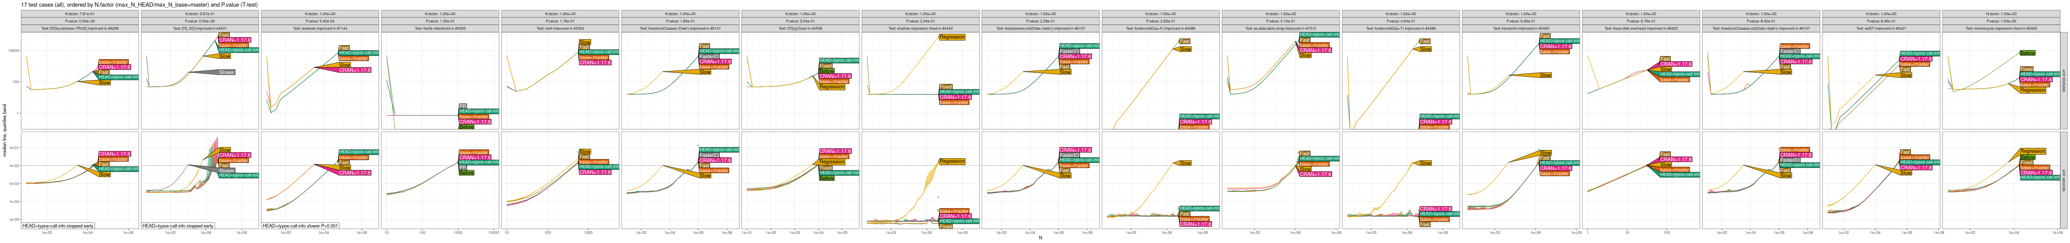Select the "fread(select=list(Date='date'))" test header
Viewport: 2070px width, 243px height.
coord(1040,28)
